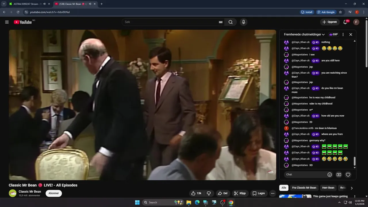Click the Søk search input field

[171, 22]
